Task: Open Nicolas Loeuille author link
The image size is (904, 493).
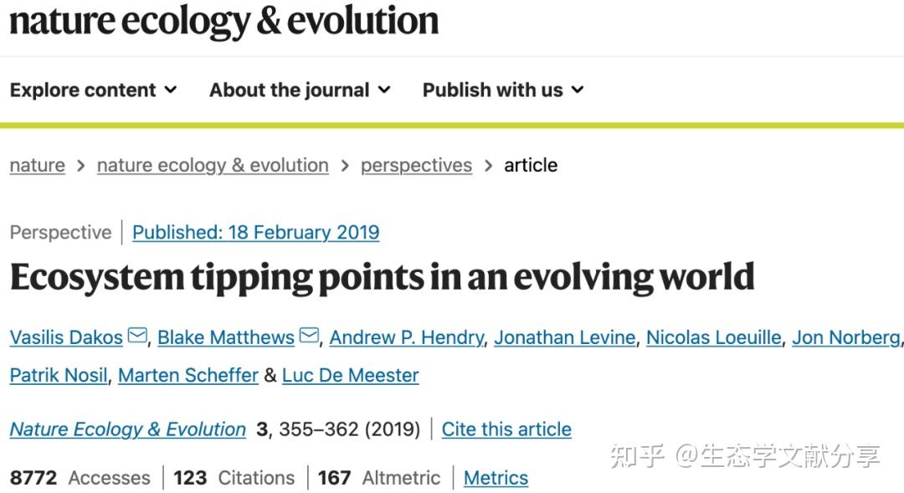Action: point(714,337)
